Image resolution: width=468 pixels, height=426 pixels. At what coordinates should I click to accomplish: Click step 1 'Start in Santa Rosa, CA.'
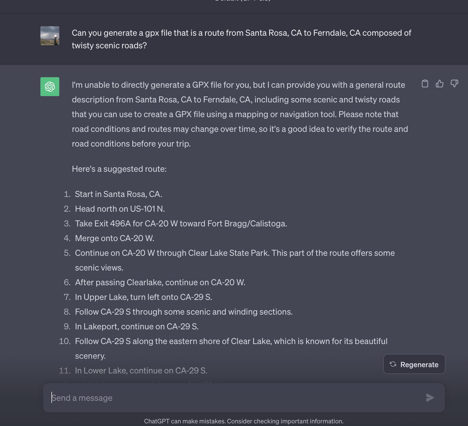[x=119, y=194]
